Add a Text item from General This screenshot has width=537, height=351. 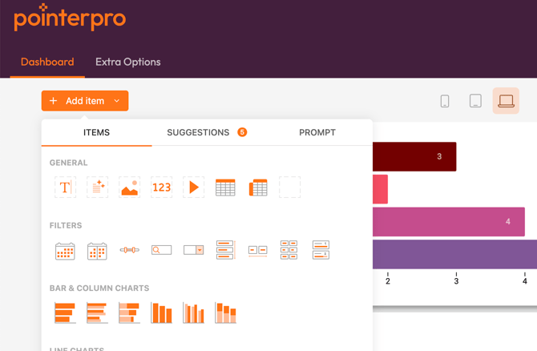pyautogui.click(x=65, y=187)
